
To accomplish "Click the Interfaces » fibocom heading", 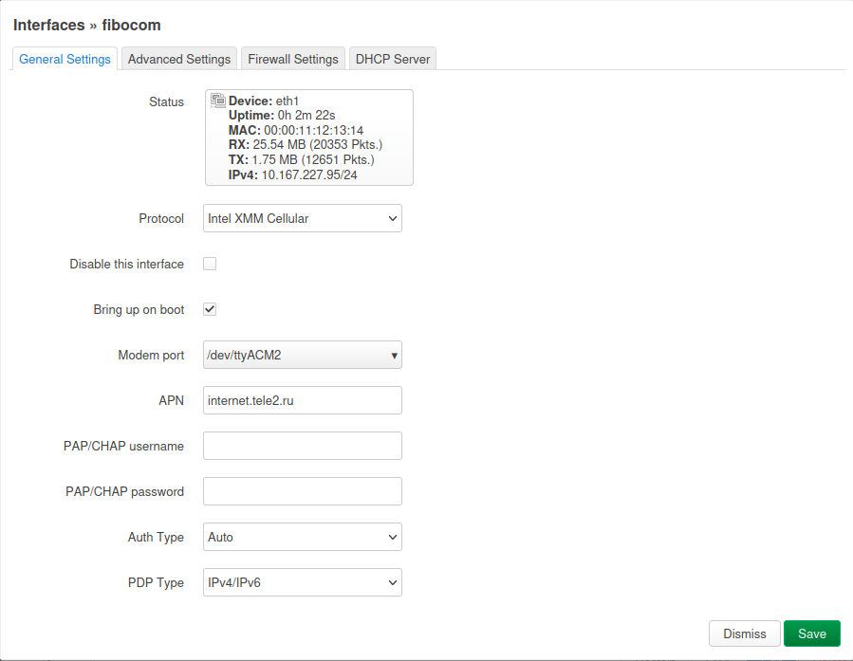I will tap(87, 25).
